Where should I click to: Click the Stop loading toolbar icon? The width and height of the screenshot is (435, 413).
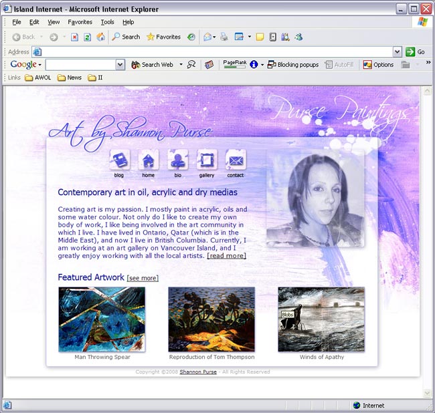(x=74, y=37)
